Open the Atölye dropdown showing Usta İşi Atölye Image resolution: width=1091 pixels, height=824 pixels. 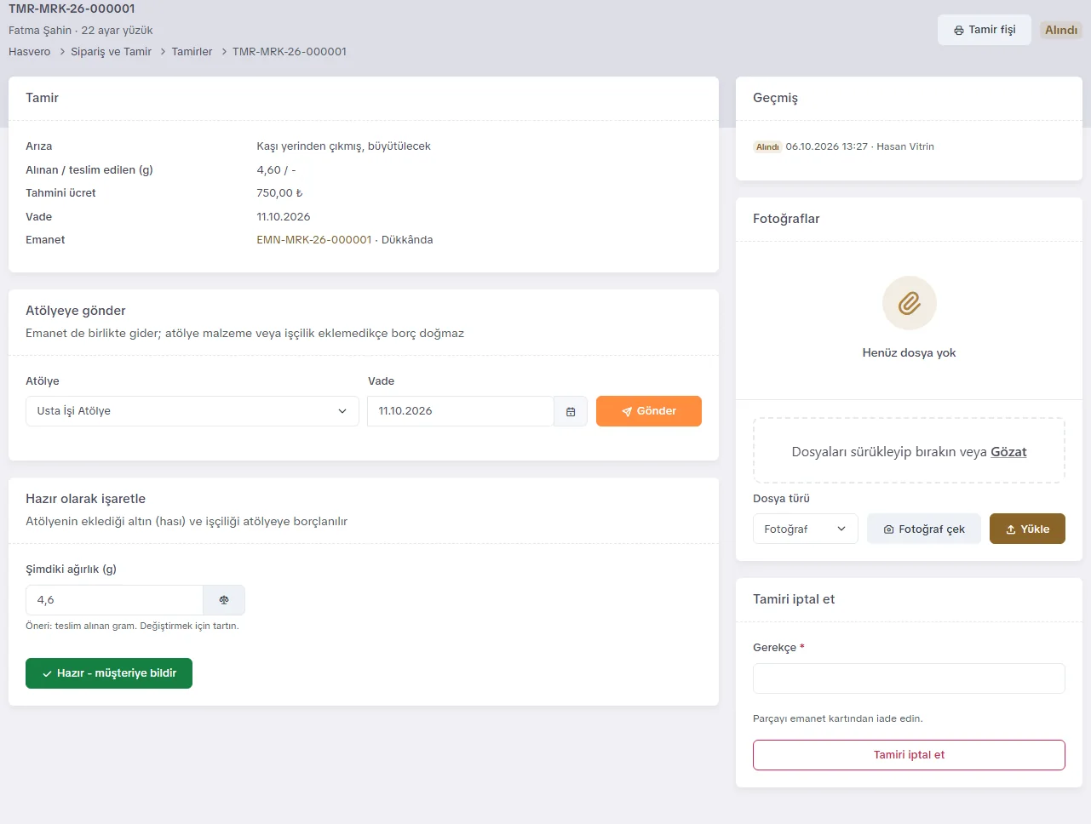tap(192, 411)
